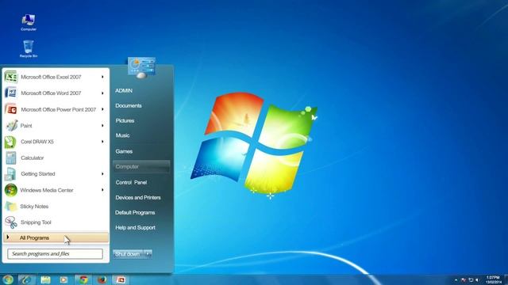Expand Excel 2007 jump list arrow
This screenshot has height=285, width=508.
pos(102,77)
